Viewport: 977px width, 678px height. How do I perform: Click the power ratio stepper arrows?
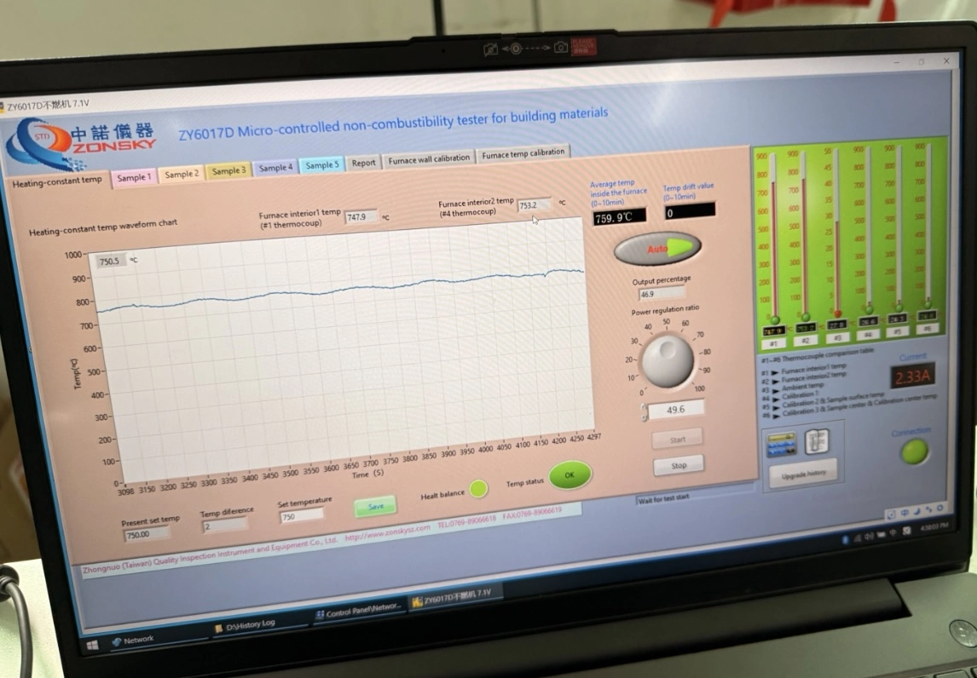[x=645, y=413]
